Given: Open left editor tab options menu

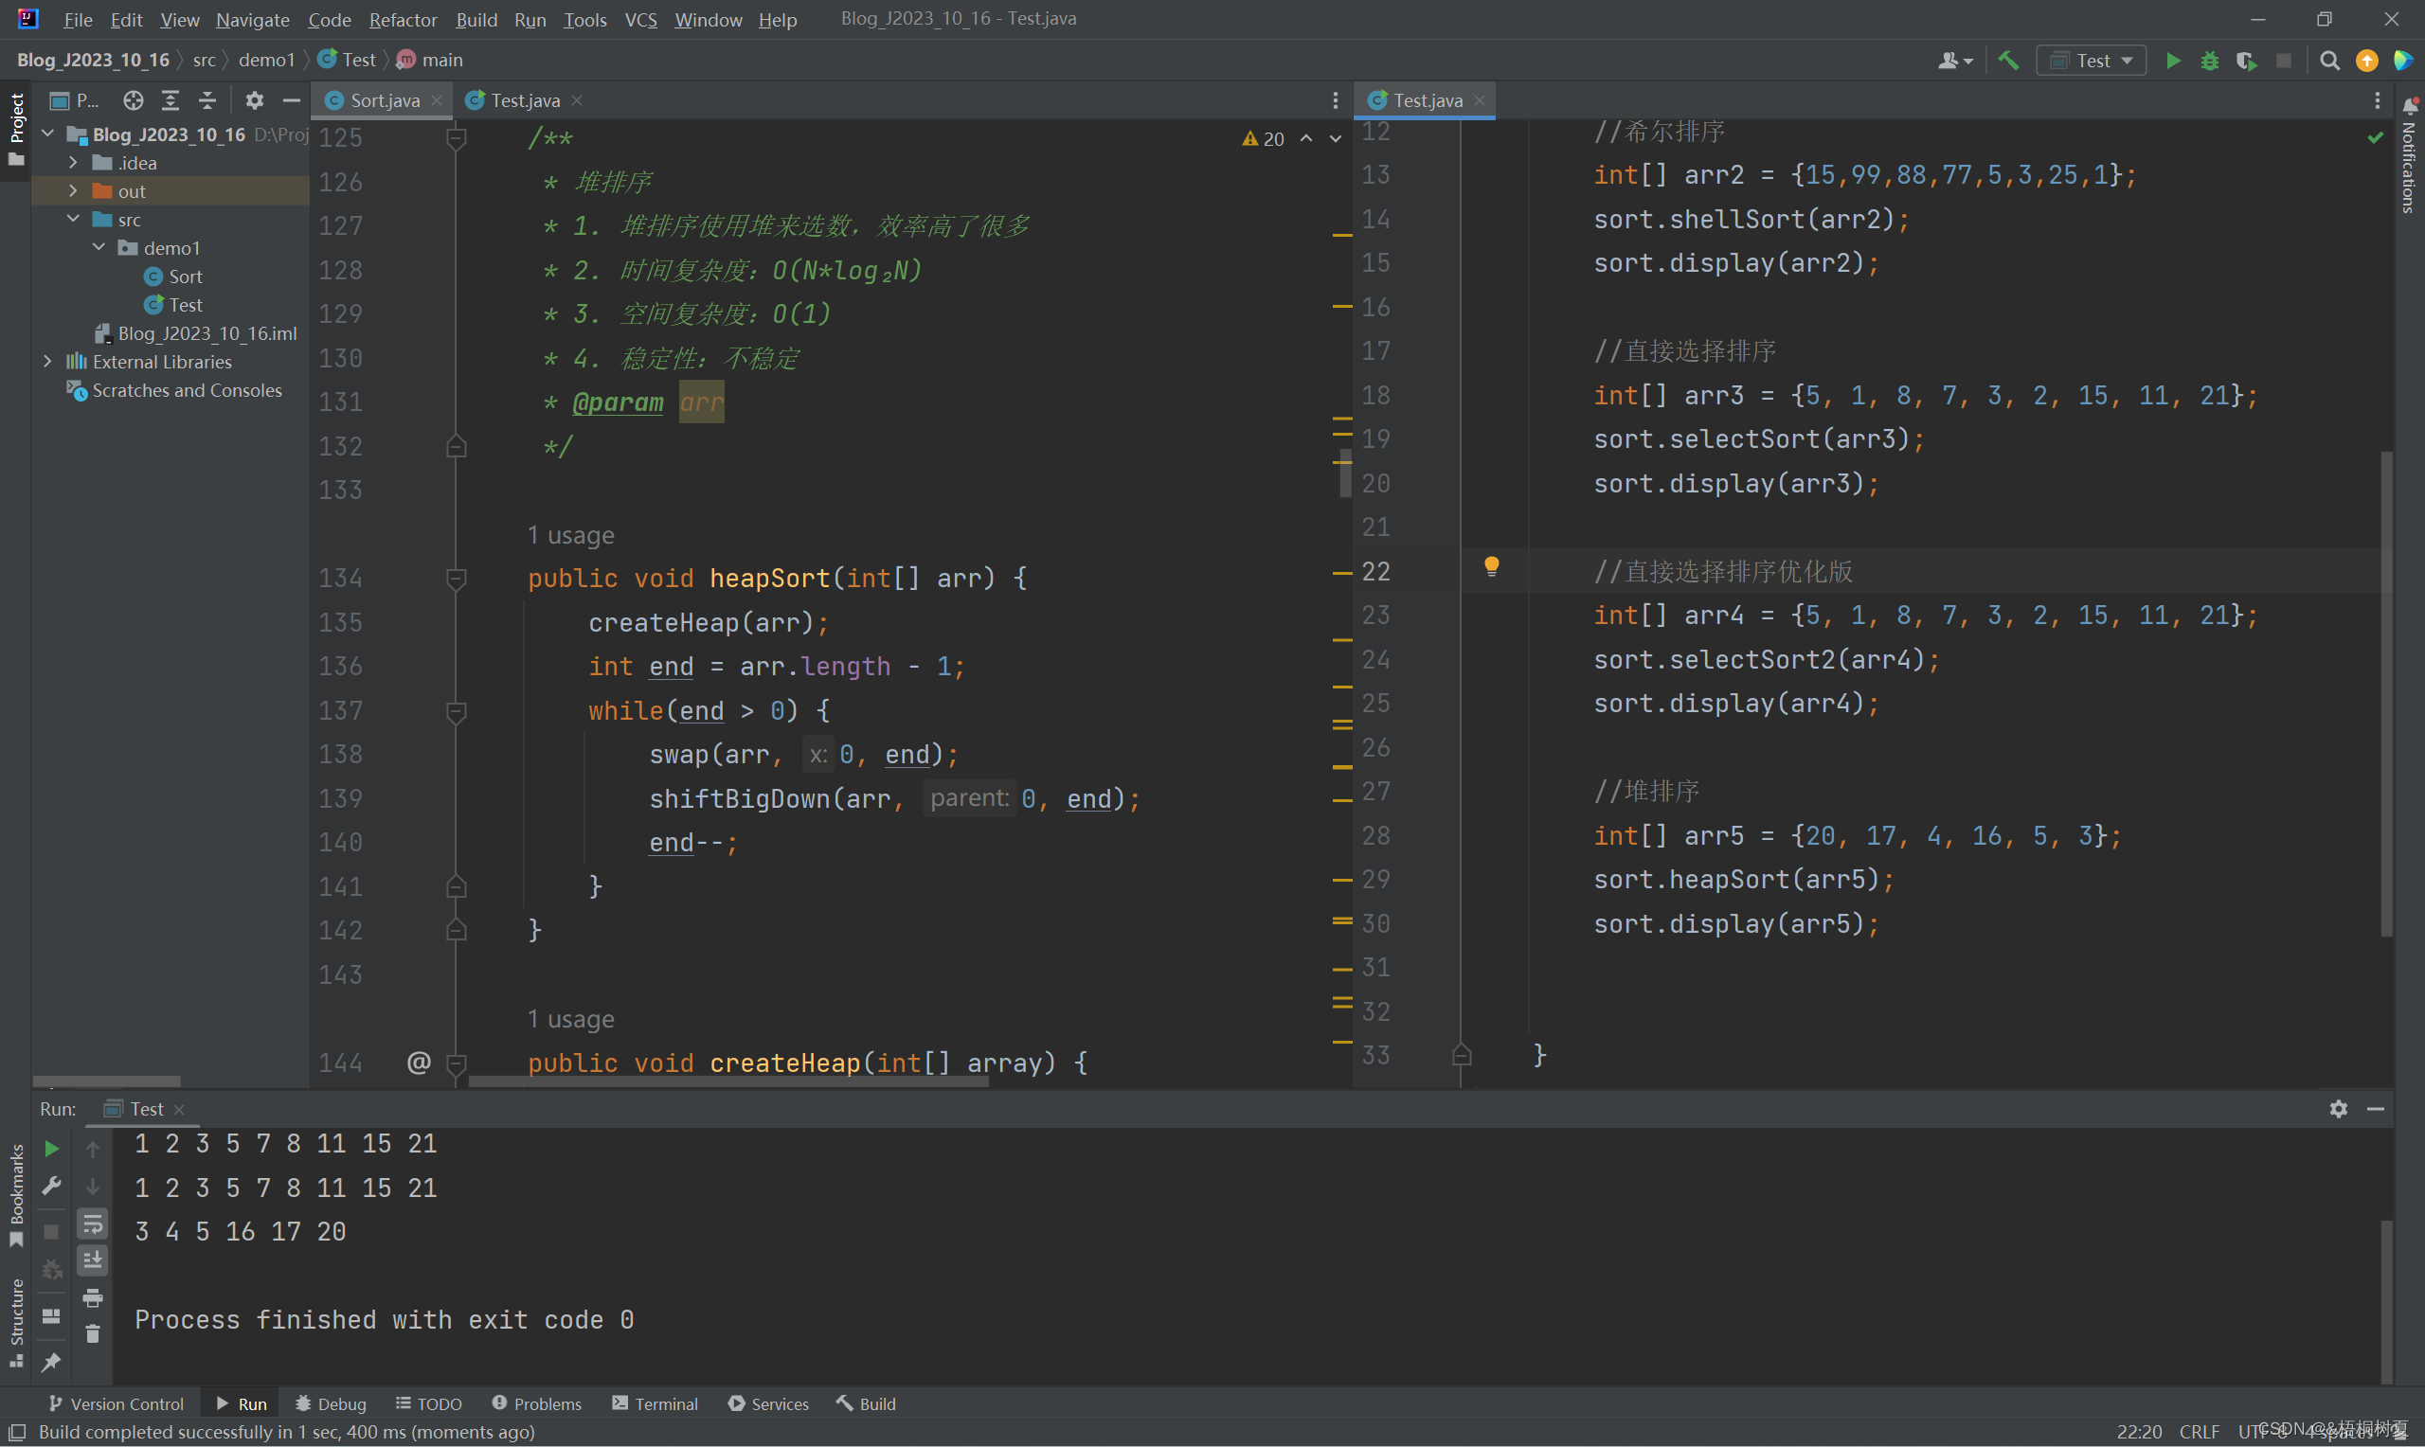Looking at the screenshot, I should pos(1336,100).
